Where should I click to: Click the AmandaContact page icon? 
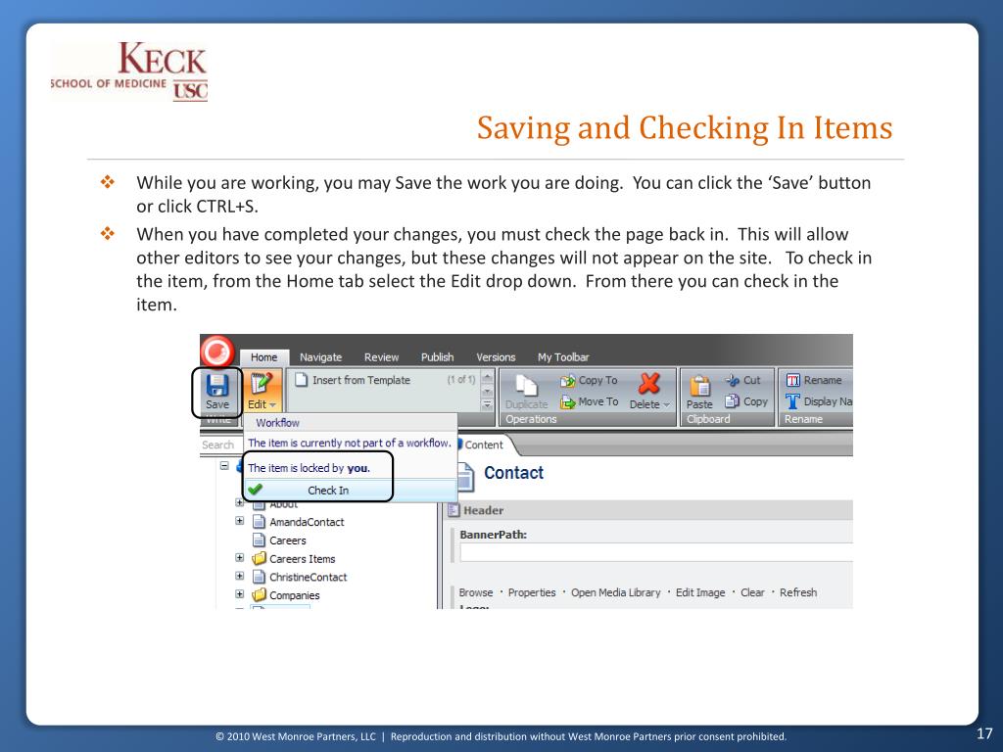259,522
